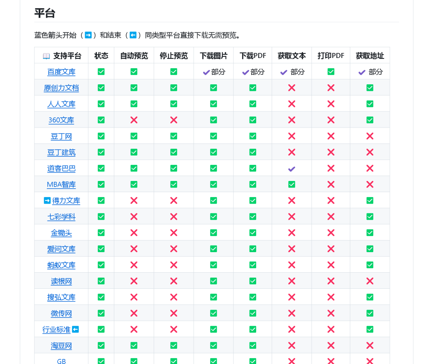Open the 读根网 link

pos(61,281)
